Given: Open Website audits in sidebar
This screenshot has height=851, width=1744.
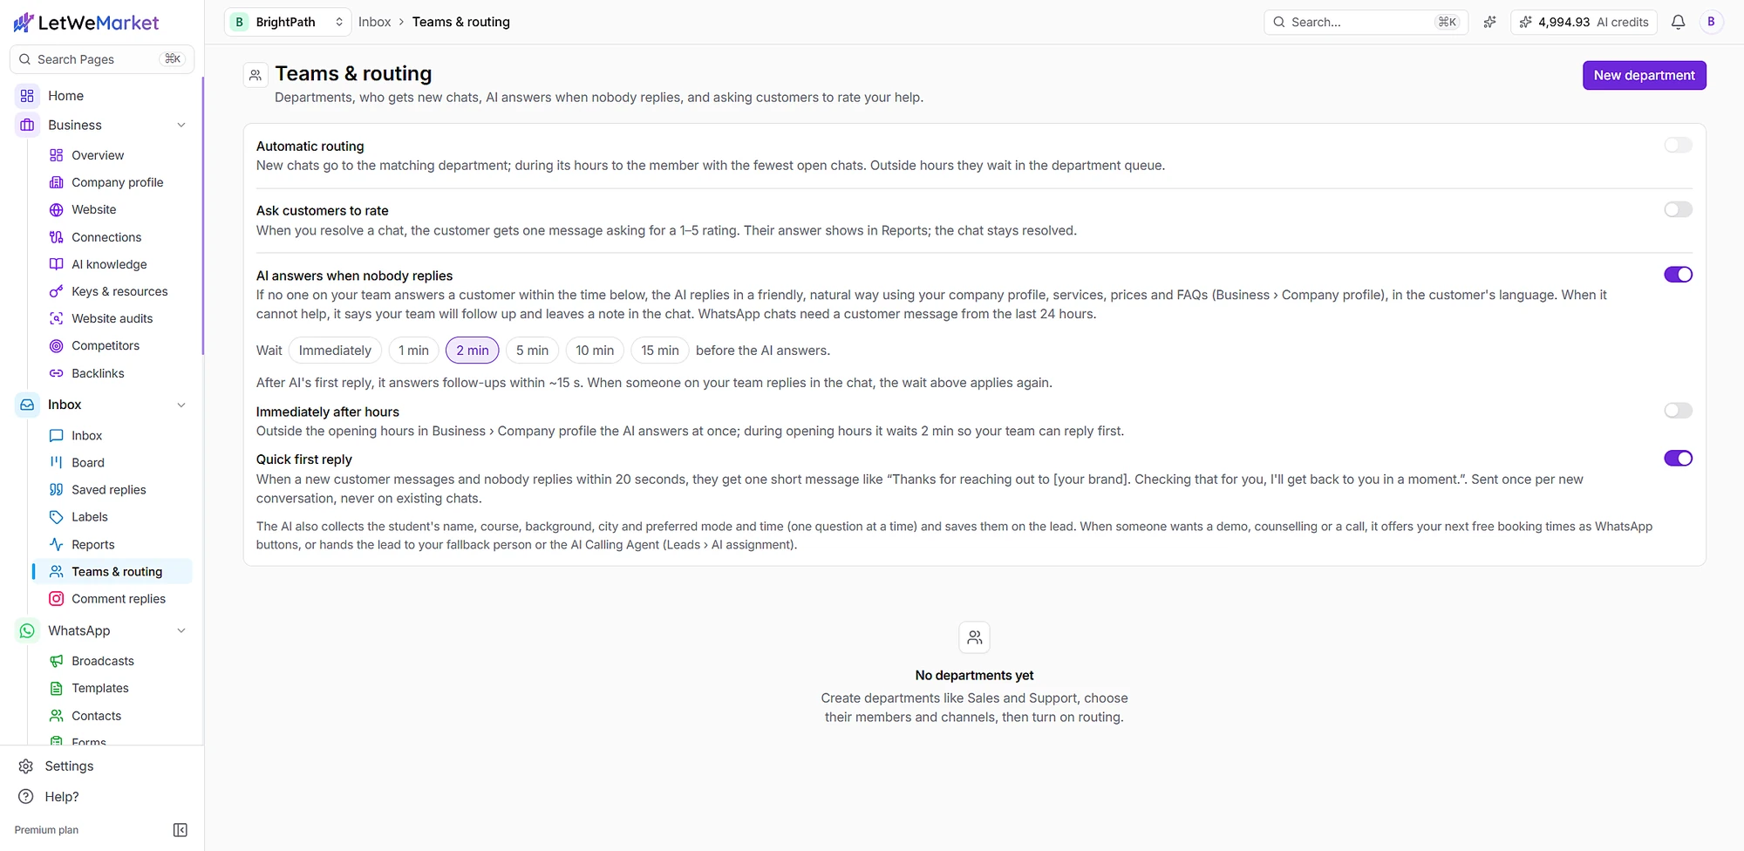Looking at the screenshot, I should [x=112, y=319].
